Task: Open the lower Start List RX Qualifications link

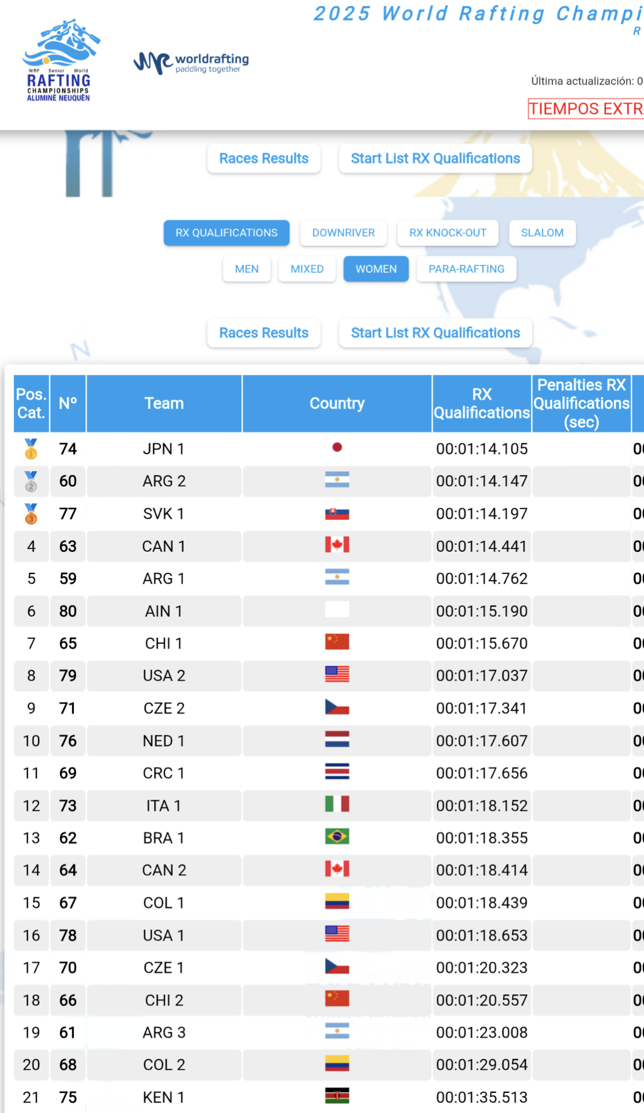Action: click(435, 333)
